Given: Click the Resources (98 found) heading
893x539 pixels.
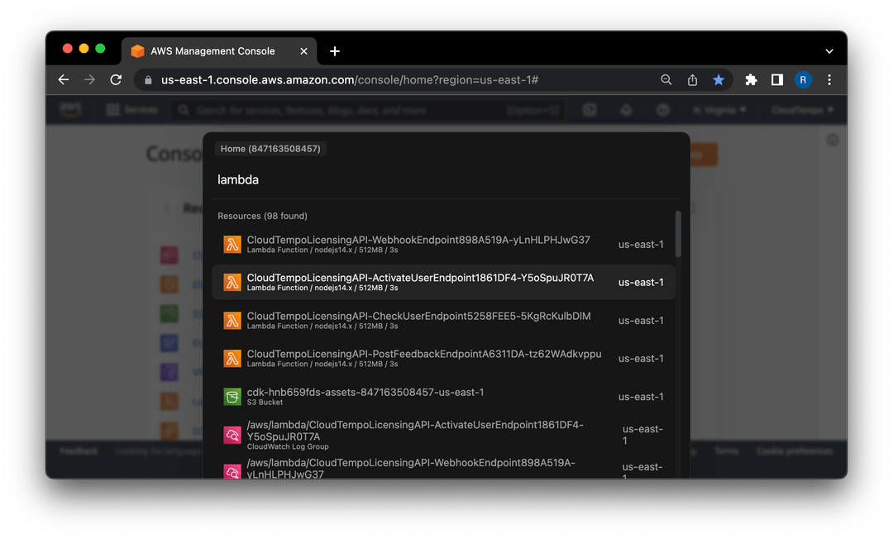Looking at the screenshot, I should point(263,217).
